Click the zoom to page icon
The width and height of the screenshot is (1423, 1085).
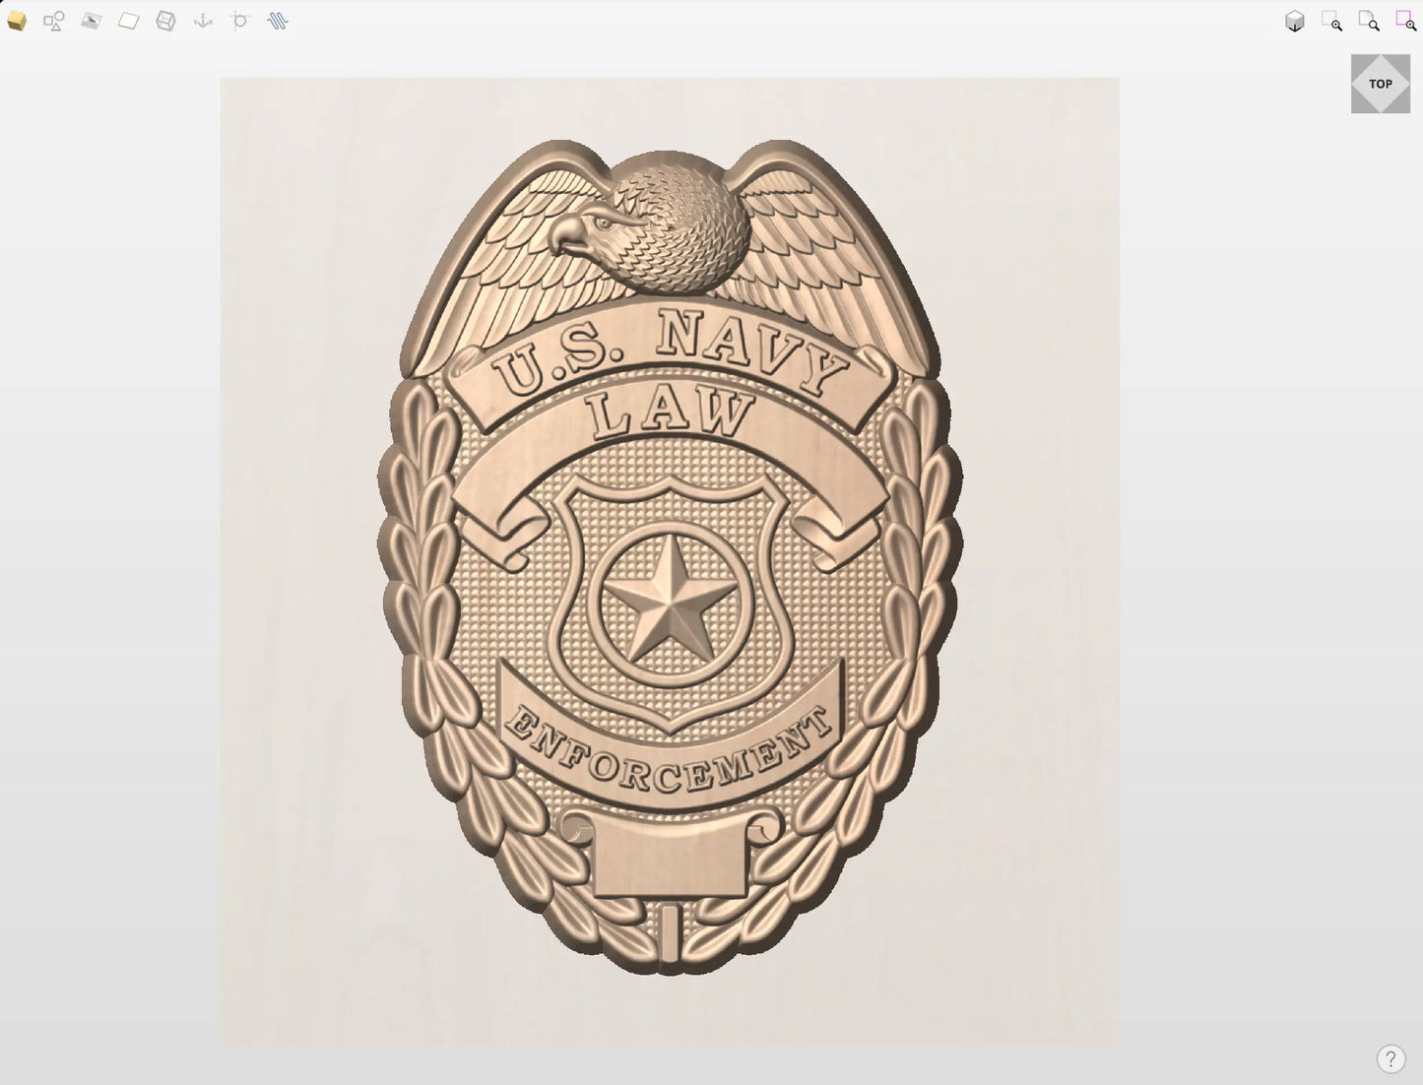click(1369, 22)
